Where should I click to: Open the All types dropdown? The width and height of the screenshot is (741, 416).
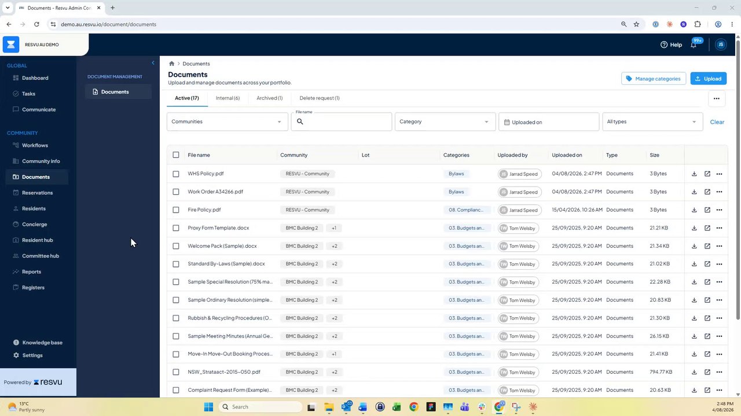[x=652, y=122]
